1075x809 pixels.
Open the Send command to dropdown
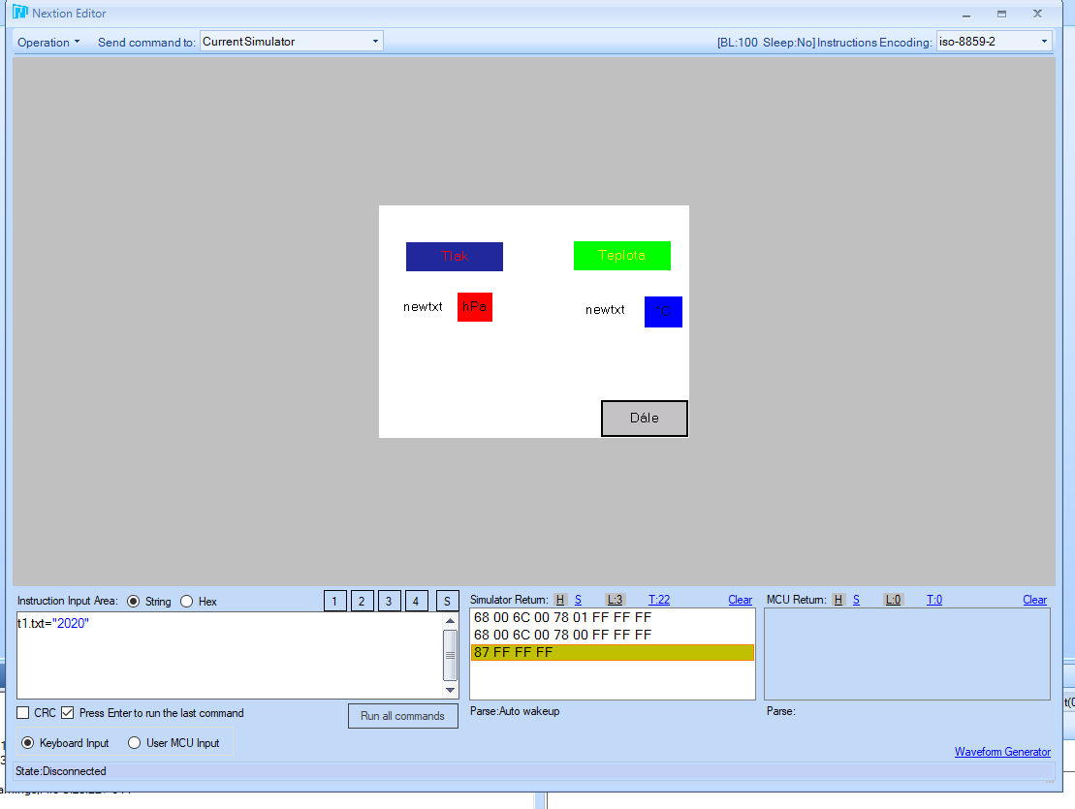pos(291,42)
